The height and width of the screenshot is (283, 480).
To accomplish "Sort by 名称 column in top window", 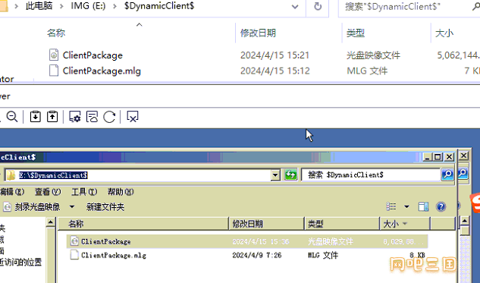I will pos(56,33).
